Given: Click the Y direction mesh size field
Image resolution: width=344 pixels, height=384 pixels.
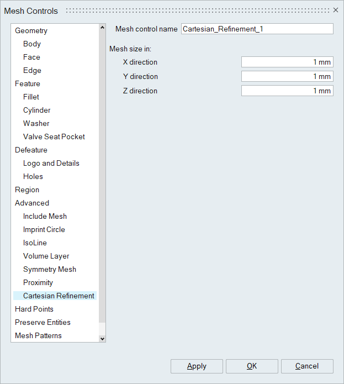Looking at the screenshot, I should pos(287,76).
